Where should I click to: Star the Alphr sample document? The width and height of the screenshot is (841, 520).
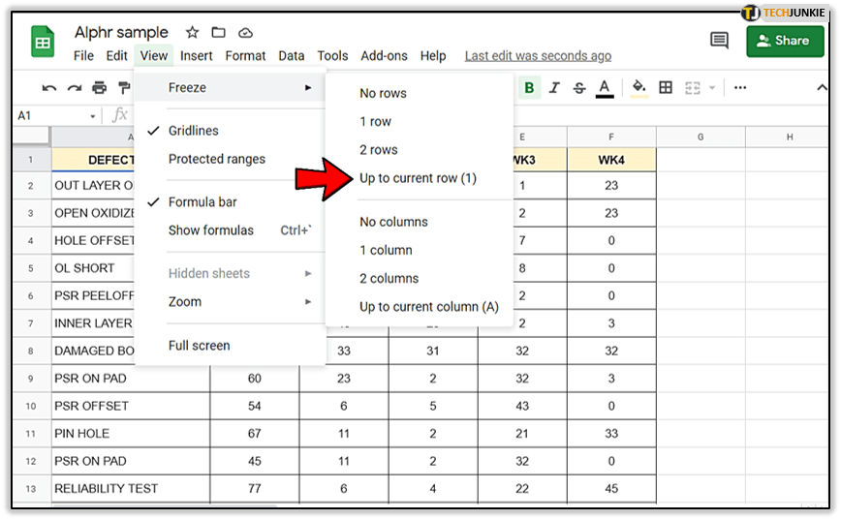(192, 33)
